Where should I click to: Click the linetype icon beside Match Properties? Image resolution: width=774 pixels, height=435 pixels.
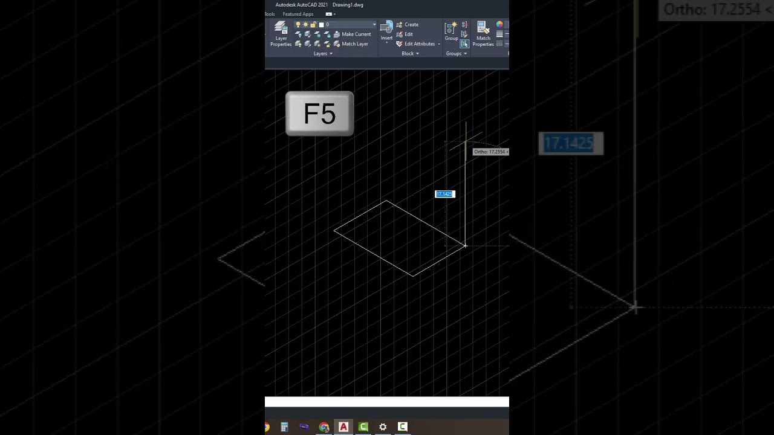click(x=499, y=43)
